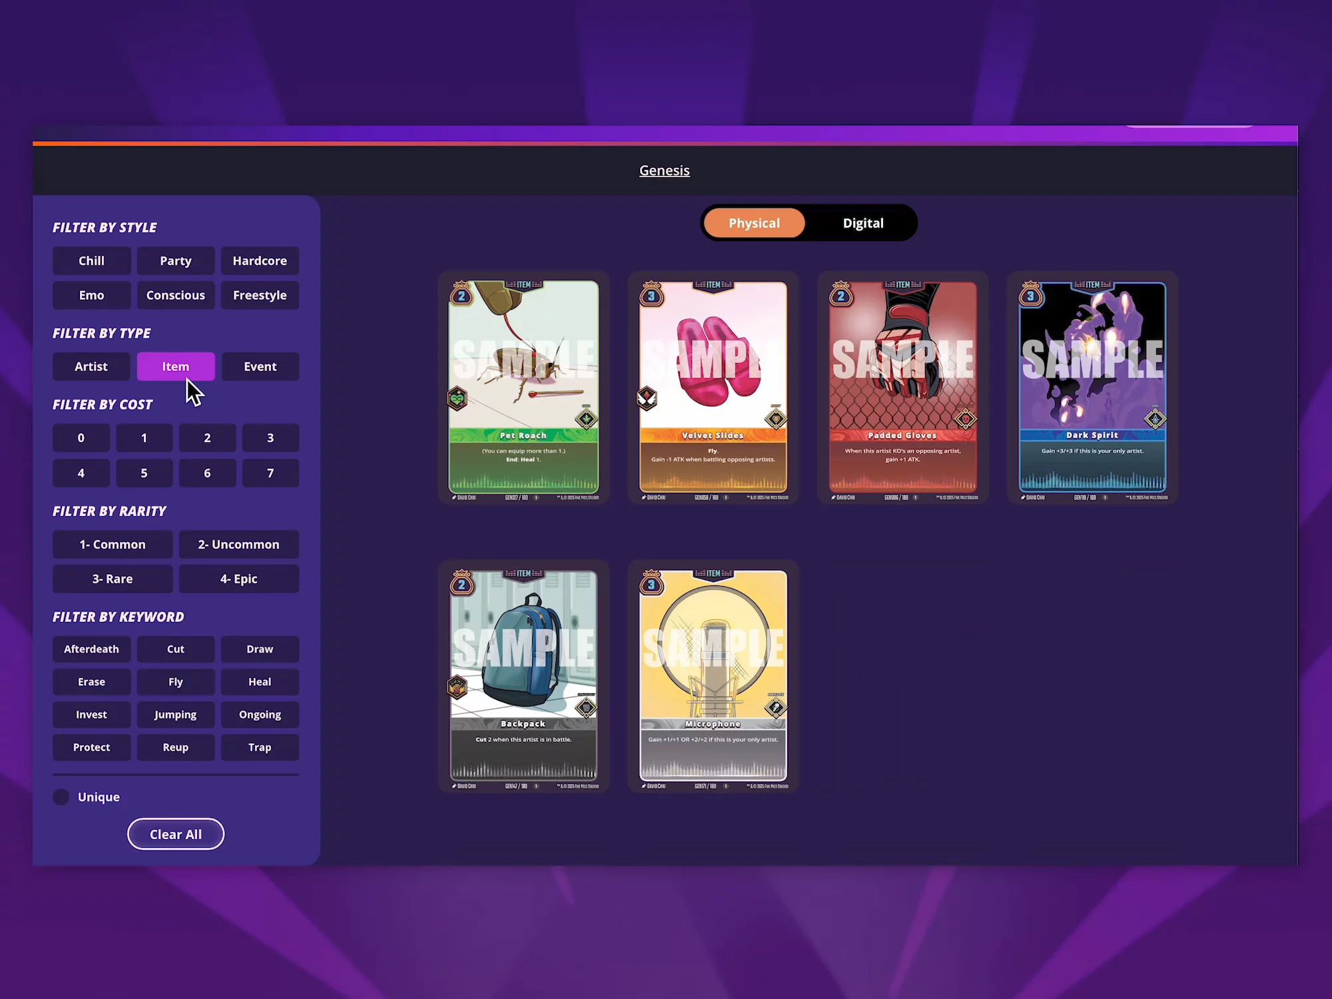Select the Reup keyword filter
Image resolution: width=1332 pixels, height=999 pixels.
[x=176, y=747]
